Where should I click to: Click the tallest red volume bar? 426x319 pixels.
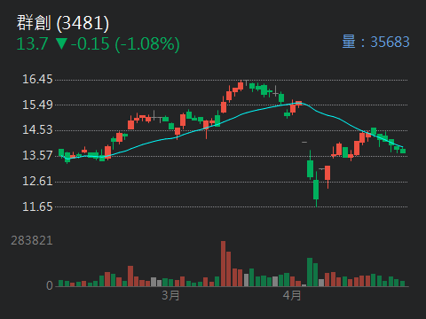click(223, 264)
